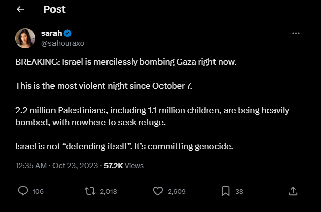The image size is (321, 212).
Task: Toggle the bookmark icon
Action: [x=226, y=191]
